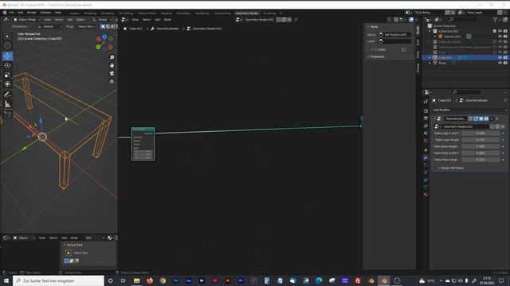
Task: Switch to the Layout workspace tab
Action: point(74,14)
